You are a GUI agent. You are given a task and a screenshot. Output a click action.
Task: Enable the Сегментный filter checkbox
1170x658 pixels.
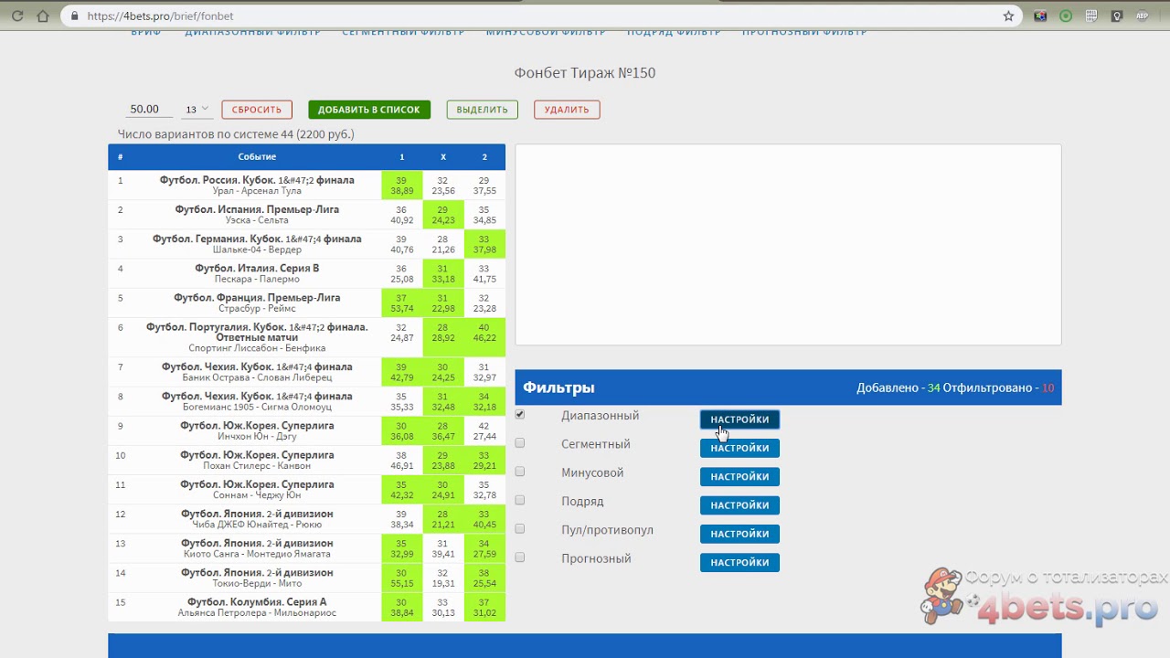[520, 443]
